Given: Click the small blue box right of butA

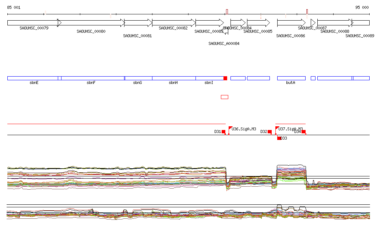Looking at the screenshot, I should 313,78.
